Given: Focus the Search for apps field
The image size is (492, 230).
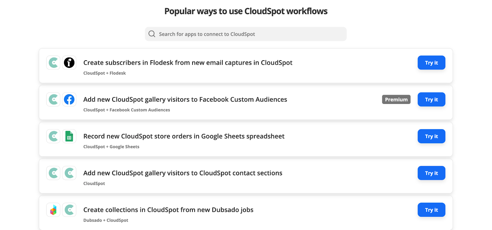Looking at the screenshot, I should 246,34.
